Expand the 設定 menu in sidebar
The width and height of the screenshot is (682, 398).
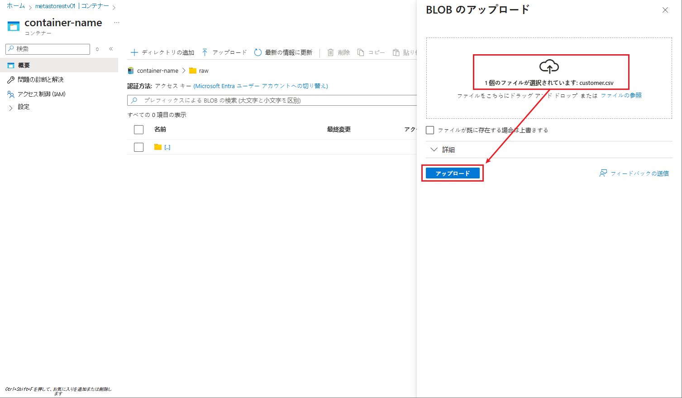point(11,108)
